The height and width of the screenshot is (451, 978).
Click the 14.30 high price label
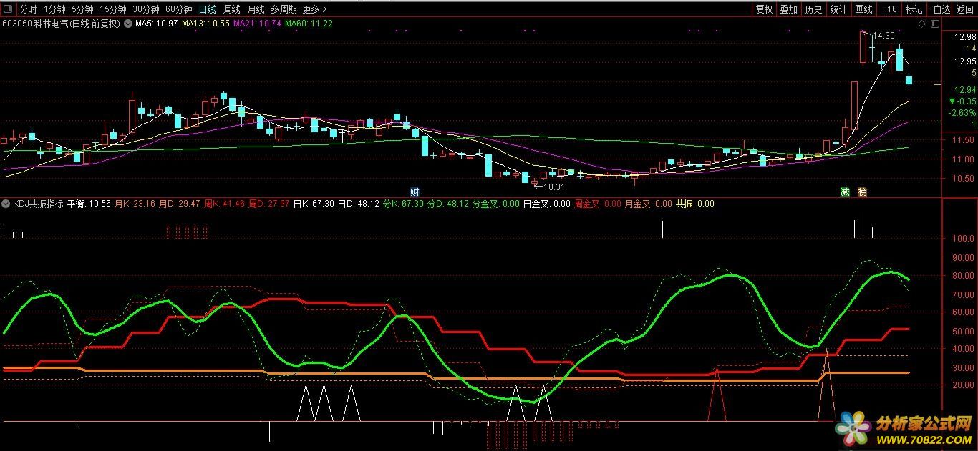[x=883, y=36]
